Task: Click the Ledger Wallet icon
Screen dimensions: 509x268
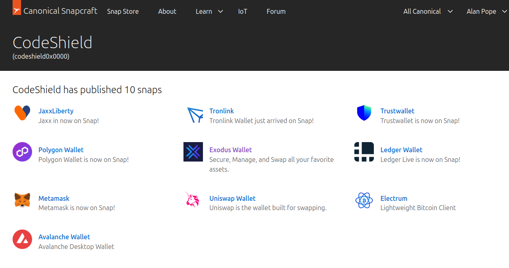Action: click(x=364, y=152)
